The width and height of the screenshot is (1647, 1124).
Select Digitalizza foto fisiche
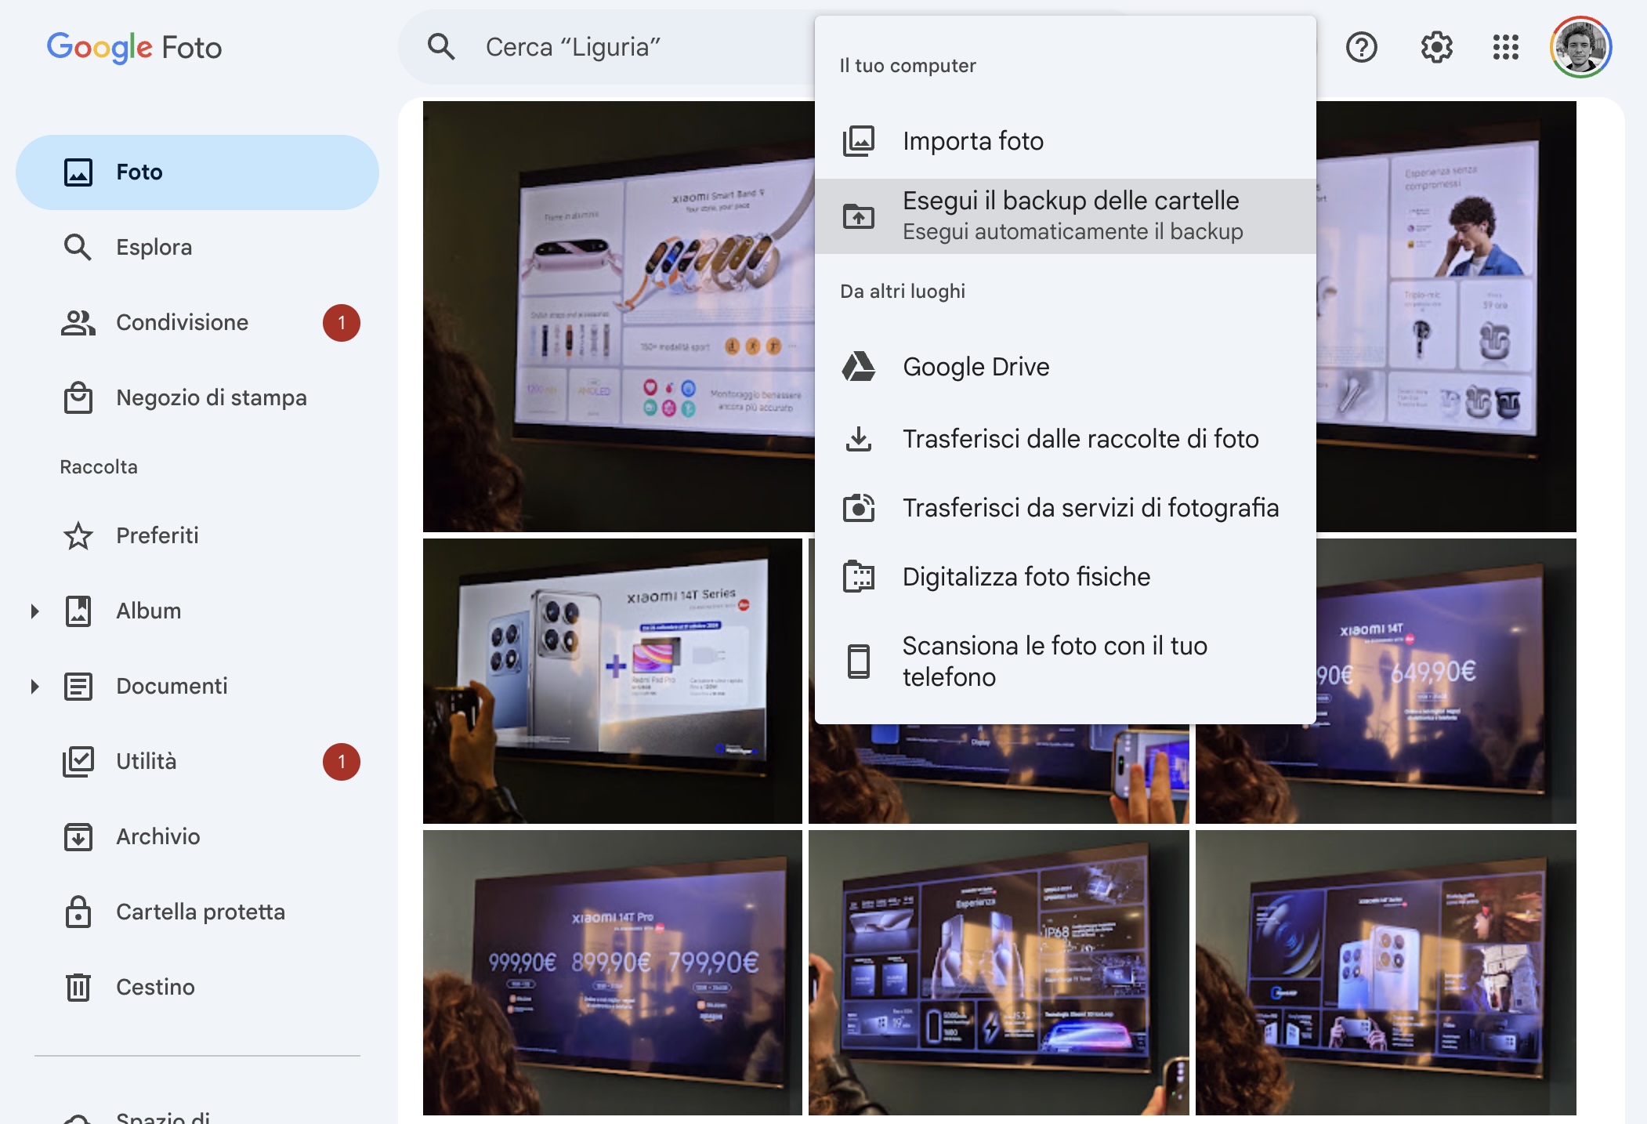pyautogui.click(x=1066, y=577)
